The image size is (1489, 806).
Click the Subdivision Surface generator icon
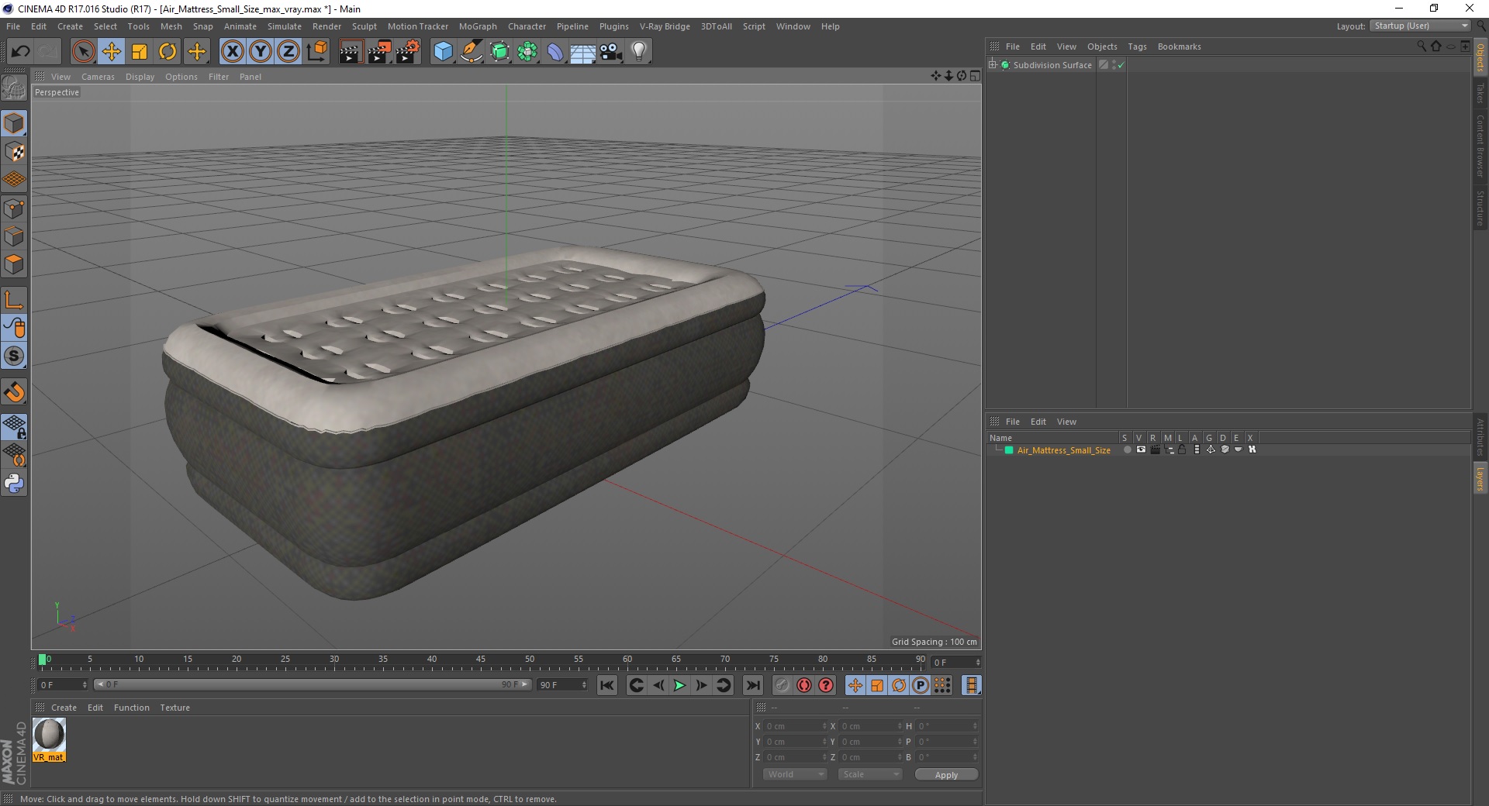coord(499,52)
